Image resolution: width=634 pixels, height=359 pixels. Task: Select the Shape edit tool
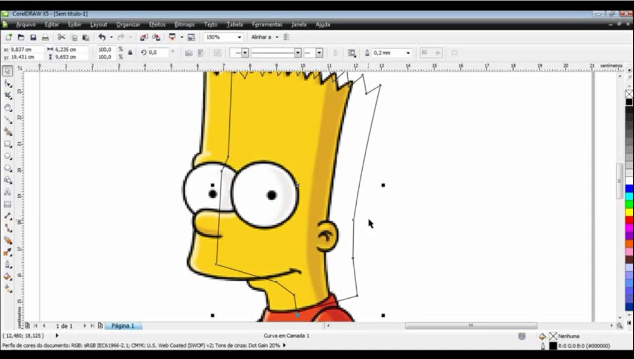pyautogui.click(x=7, y=84)
